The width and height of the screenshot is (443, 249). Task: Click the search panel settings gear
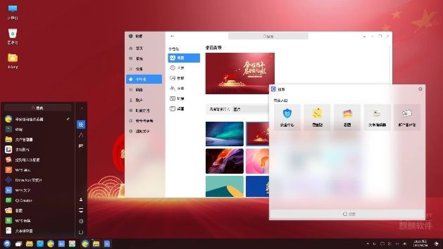pyautogui.click(x=420, y=89)
